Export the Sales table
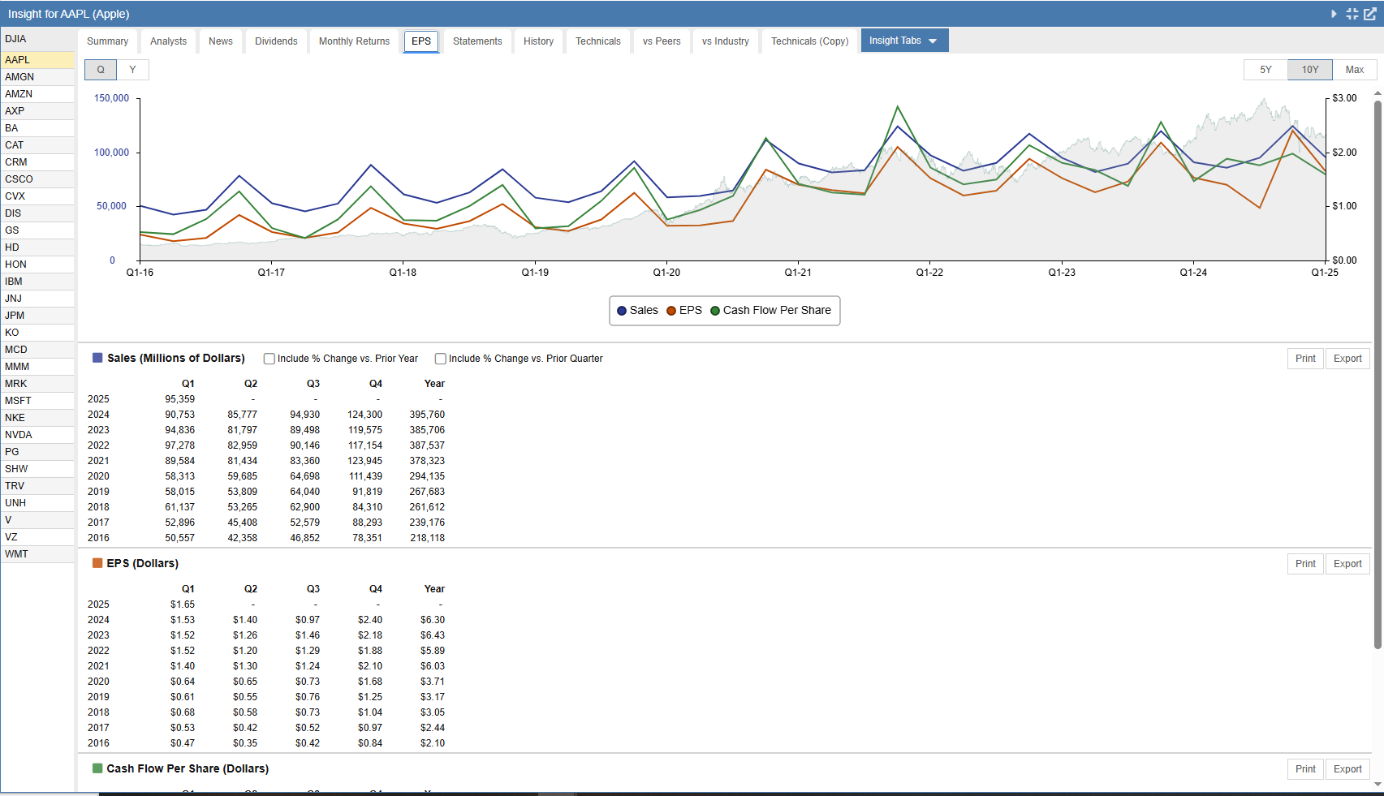This screenshot has width=1384, height=796. (1347, 359)
